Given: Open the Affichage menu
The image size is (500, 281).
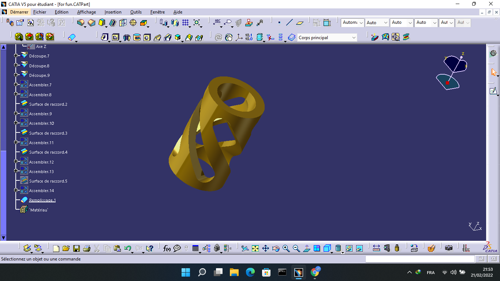Looking at the screenshot, I should [x=86, y=12].
